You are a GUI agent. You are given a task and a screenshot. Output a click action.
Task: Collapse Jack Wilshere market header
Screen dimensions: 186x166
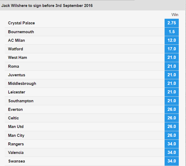click(92, 6)
